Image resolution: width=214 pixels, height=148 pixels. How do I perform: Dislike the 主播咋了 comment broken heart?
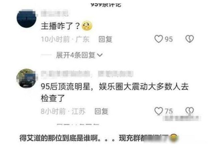(x=190, y=39)
